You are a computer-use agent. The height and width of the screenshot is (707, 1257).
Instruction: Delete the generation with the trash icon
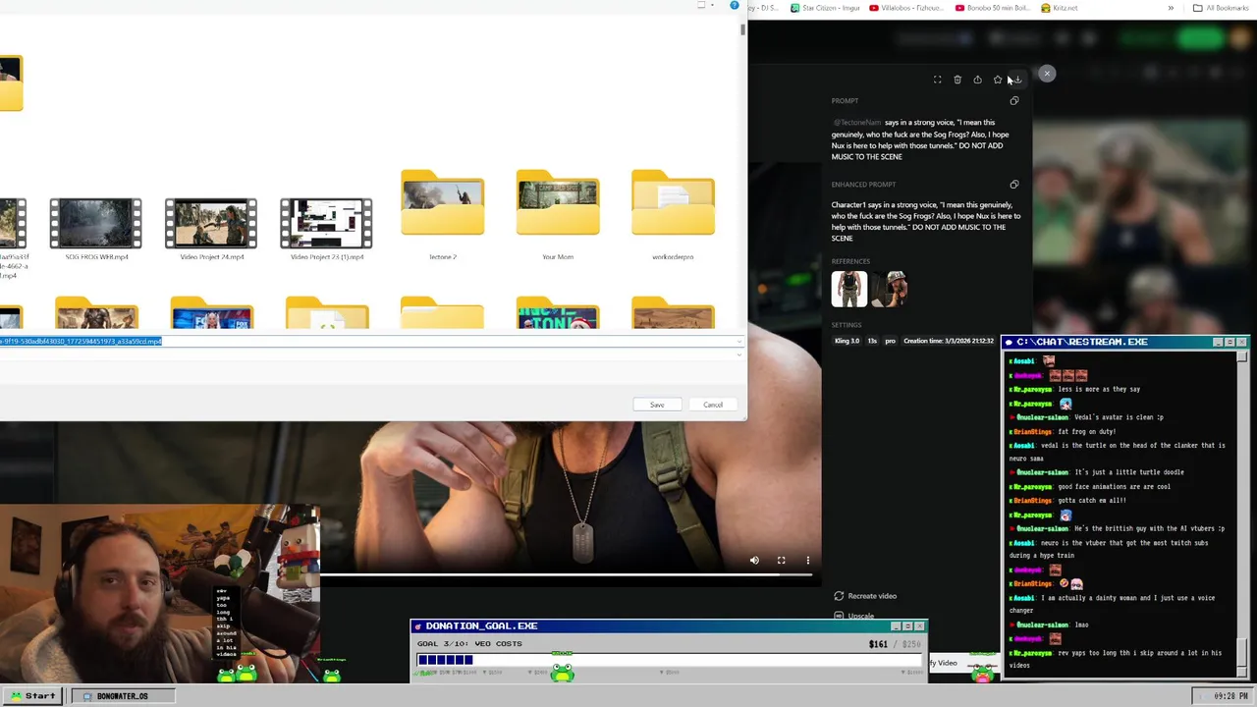pyautogui.click(x=957, y=80)
